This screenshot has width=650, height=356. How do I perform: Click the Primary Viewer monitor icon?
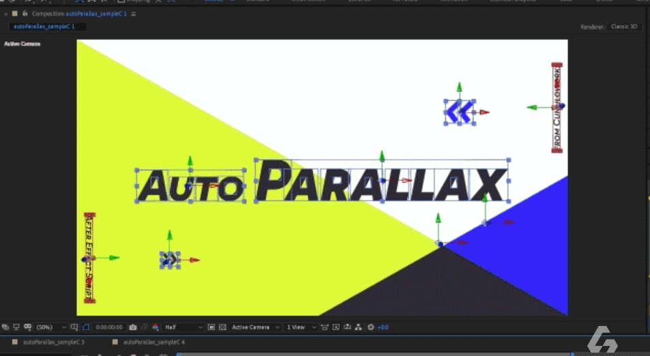16,327
